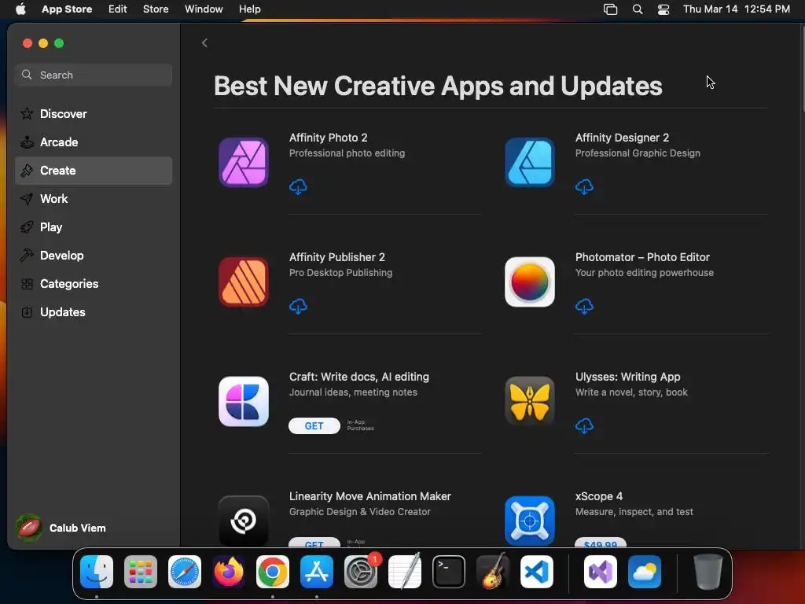Launch Visual Studio Code from the Dock

(x=537, y=572)
